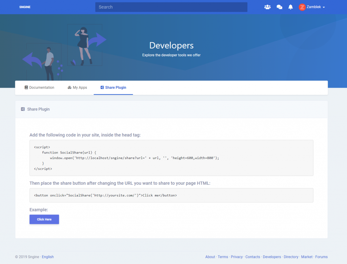The image size is (347, 264).
Task: Click the Share Plugin tab icon
Action: coord(102,87)
